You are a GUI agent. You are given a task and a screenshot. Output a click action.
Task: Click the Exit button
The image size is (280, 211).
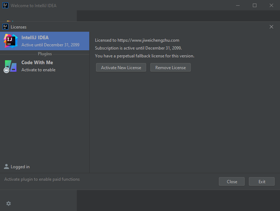click(262, 181)
